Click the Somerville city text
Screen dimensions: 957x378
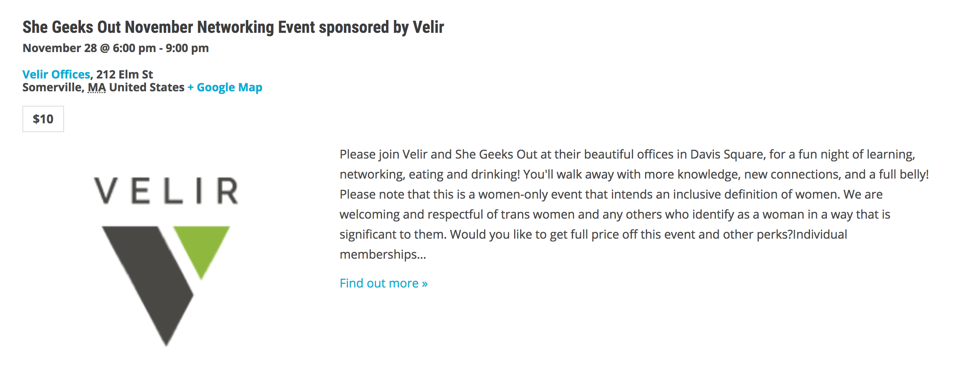click(52, 87)
